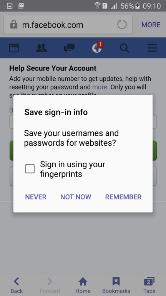
Task: Tap the m.facebook.com address bar
Action: pyautogui.click(x=68, y=25)
